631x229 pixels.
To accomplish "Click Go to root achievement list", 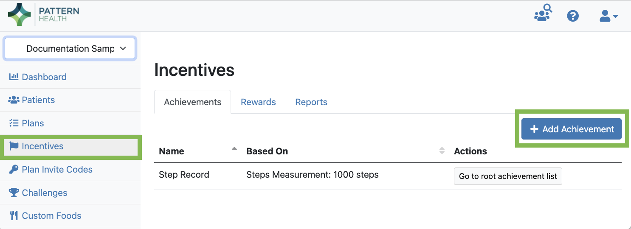I will click(x=508, y=176).
